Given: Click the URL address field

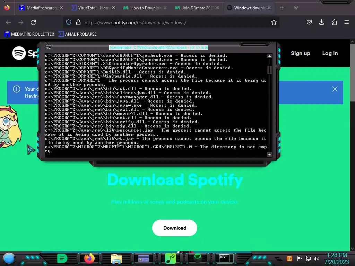Looking at the screenshot, I should point(172,23).
